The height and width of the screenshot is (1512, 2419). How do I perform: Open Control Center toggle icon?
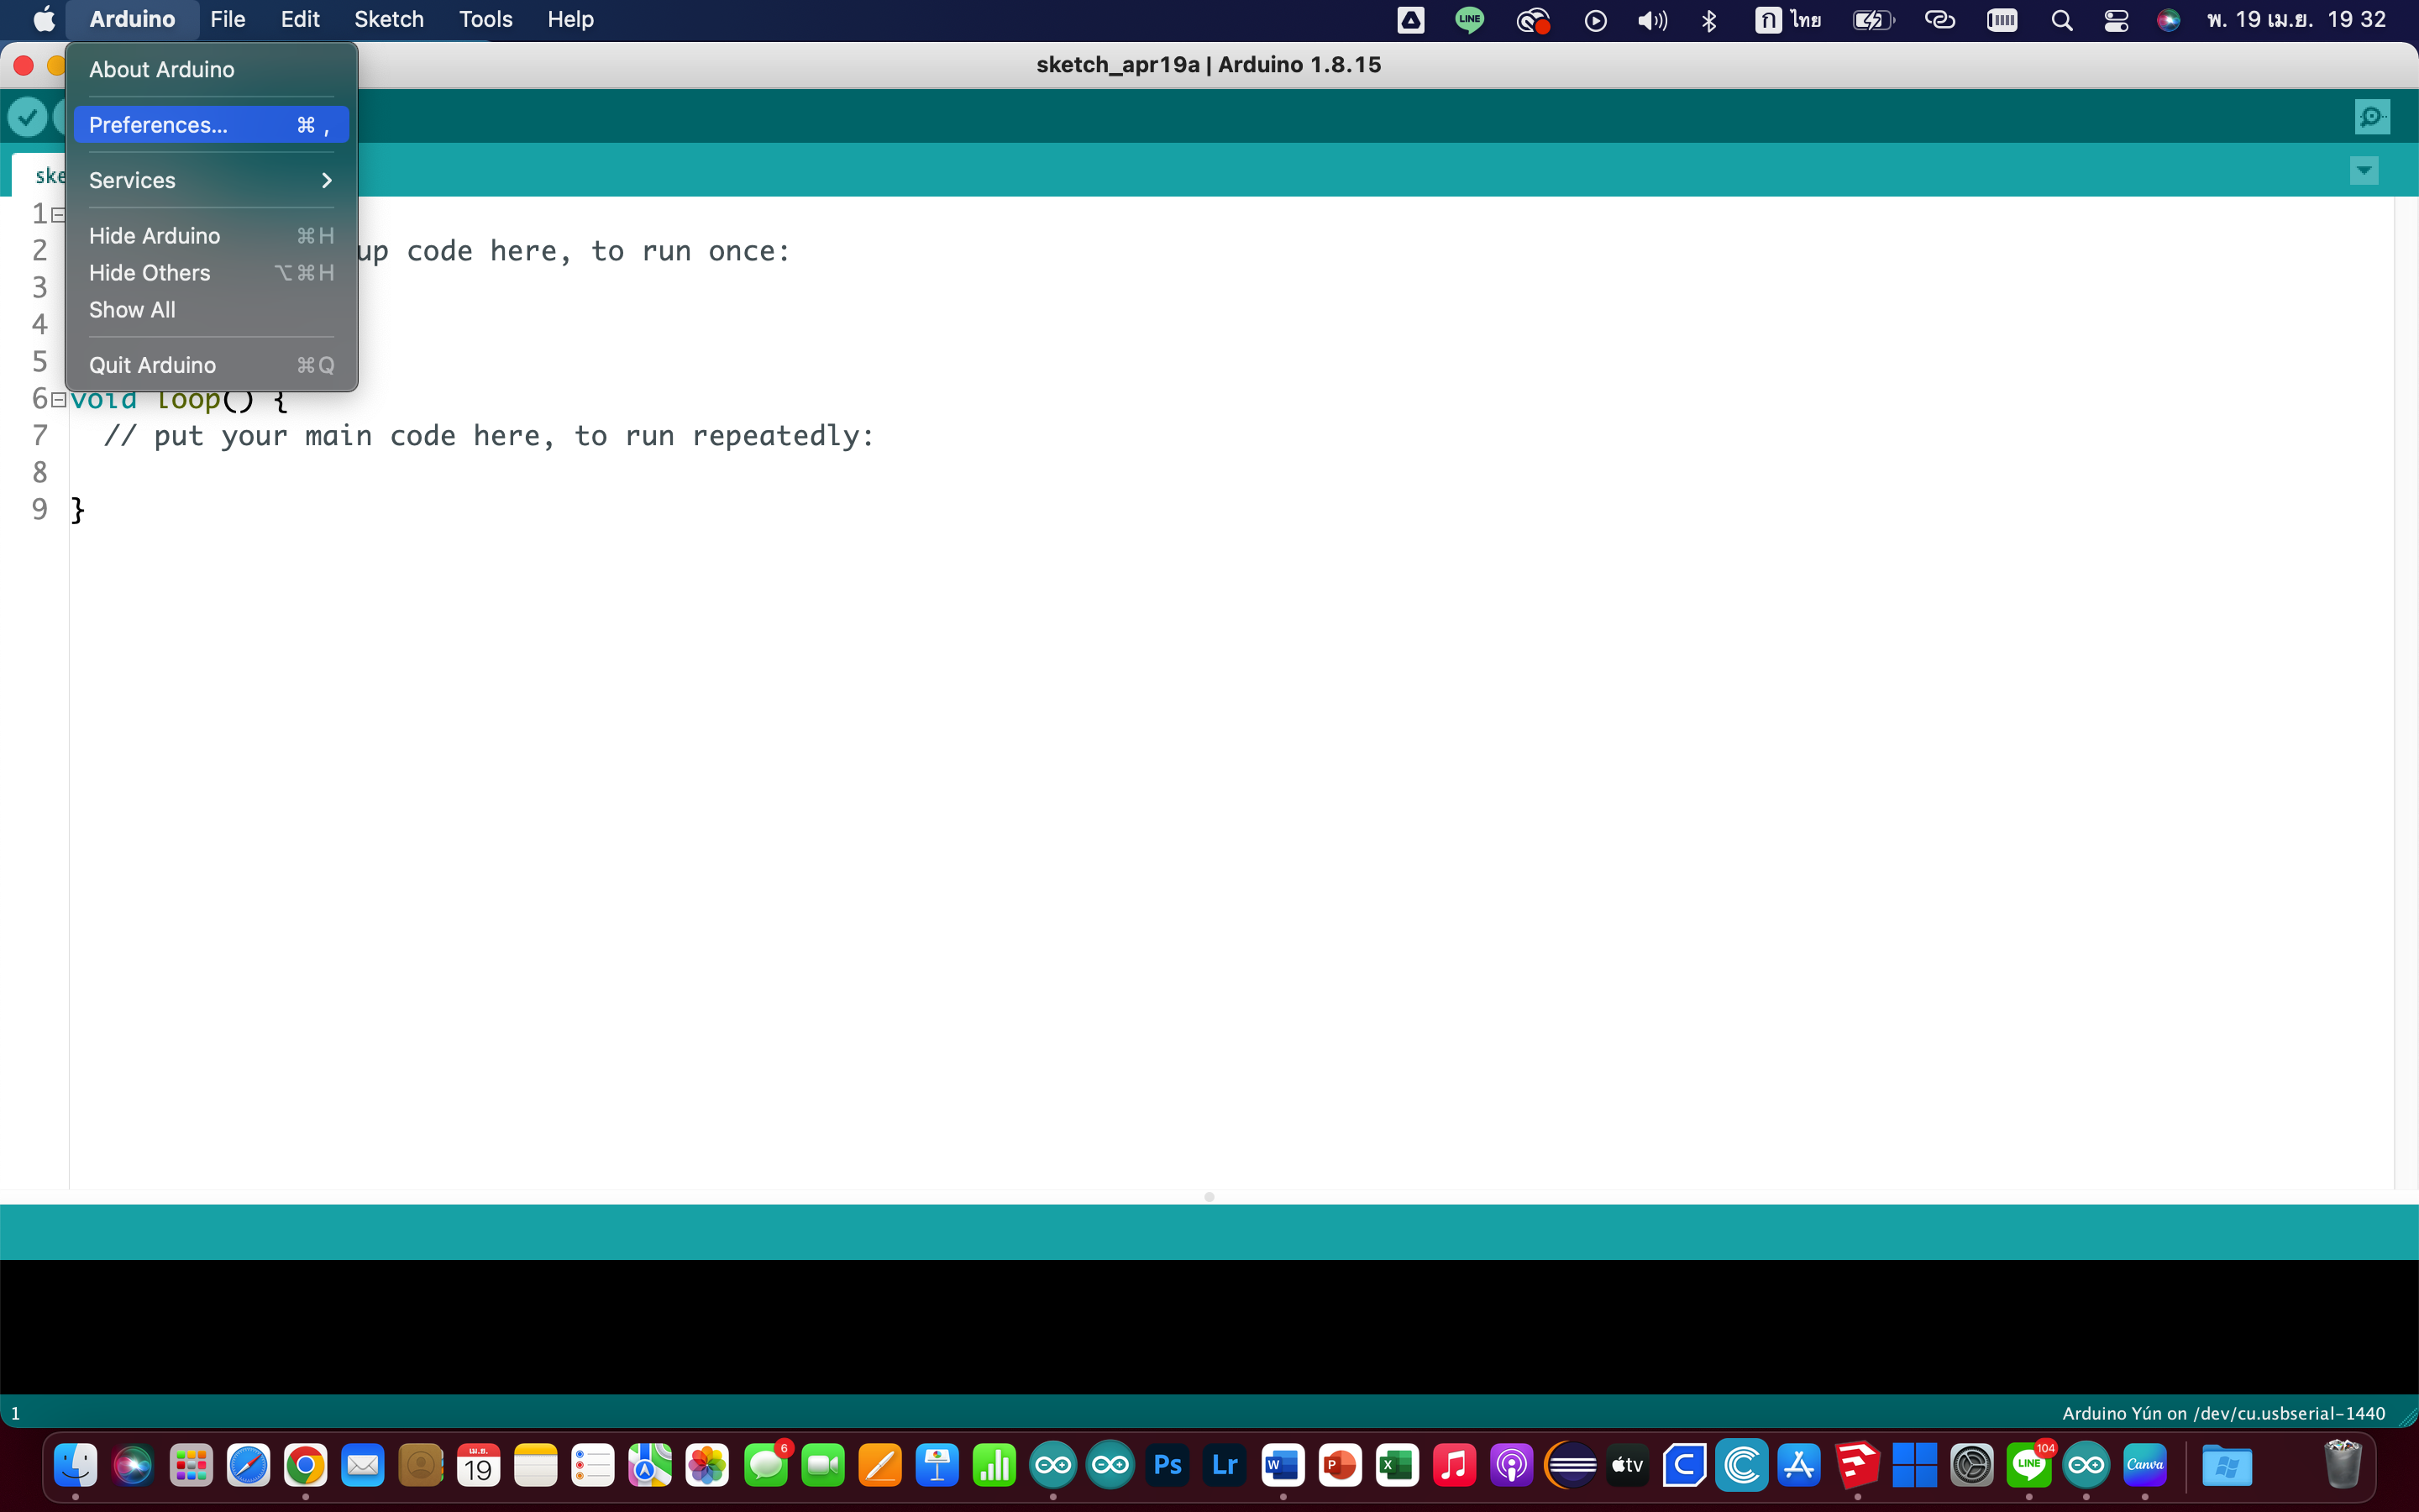point(2116,20)
